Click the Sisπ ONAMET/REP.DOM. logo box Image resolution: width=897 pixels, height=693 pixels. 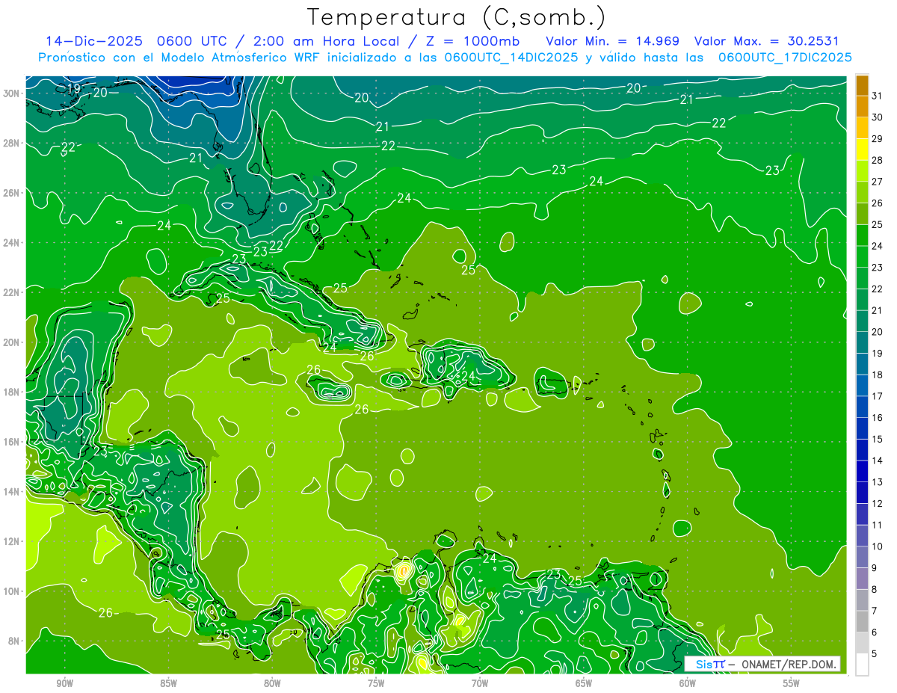point(762,664)
